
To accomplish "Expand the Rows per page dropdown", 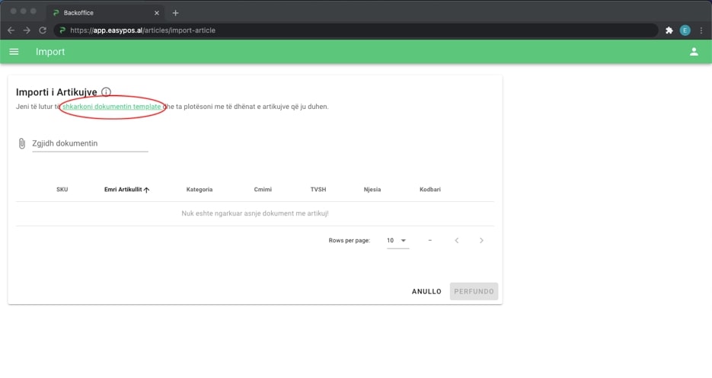I will click(397, 241).
